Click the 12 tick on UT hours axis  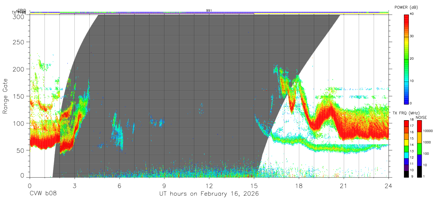209,185
